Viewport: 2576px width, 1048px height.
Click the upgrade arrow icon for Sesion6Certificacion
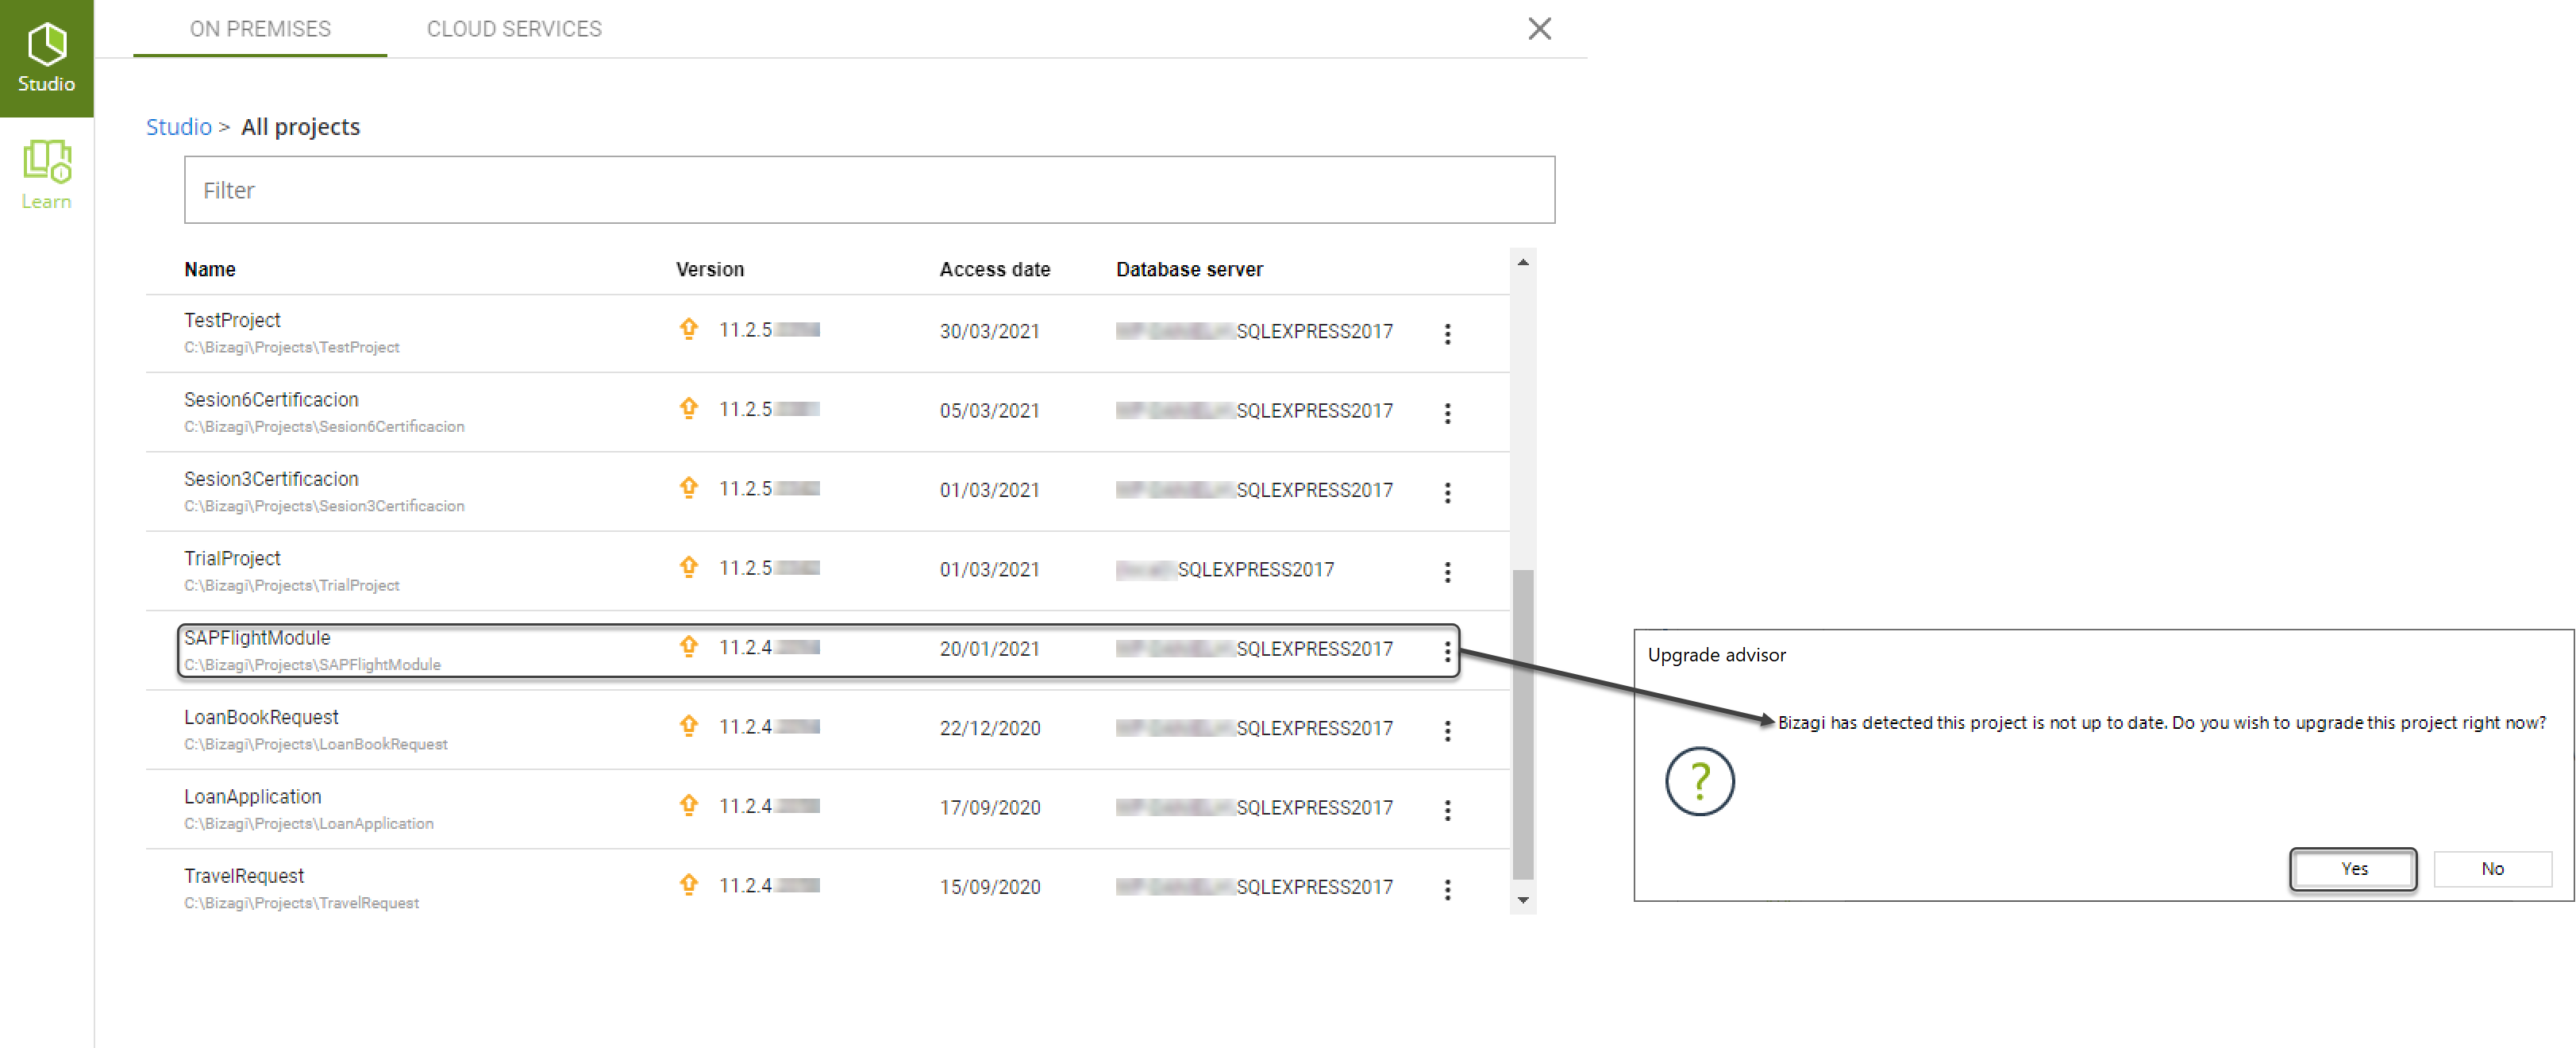pos(688,408)
